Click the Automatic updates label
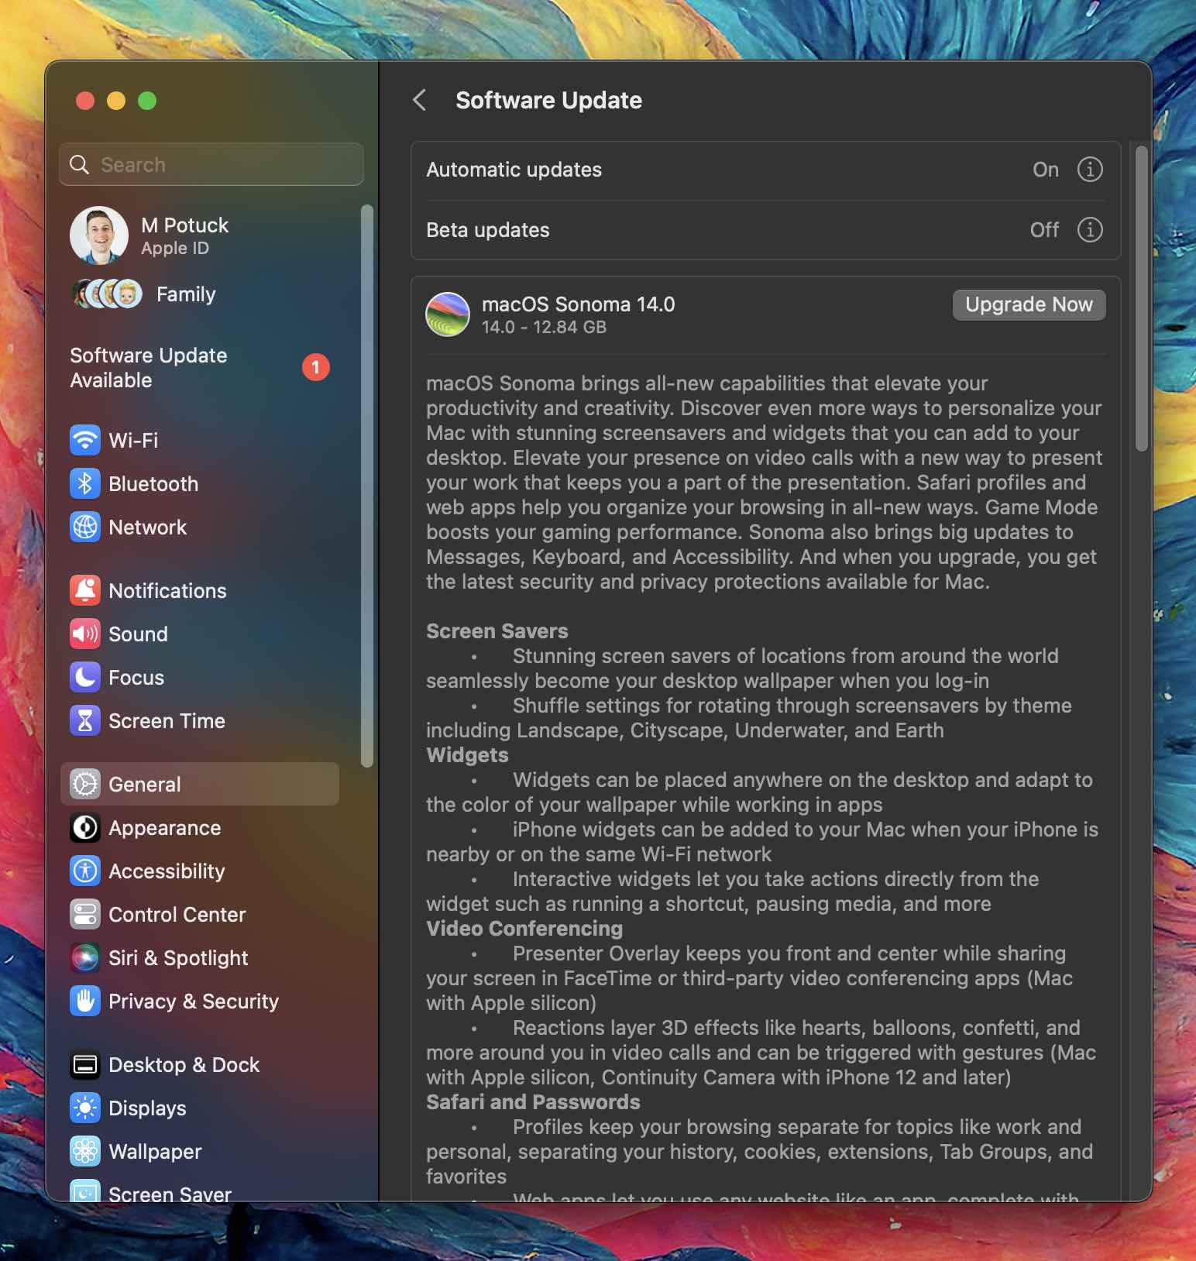 tap(514, 169)
